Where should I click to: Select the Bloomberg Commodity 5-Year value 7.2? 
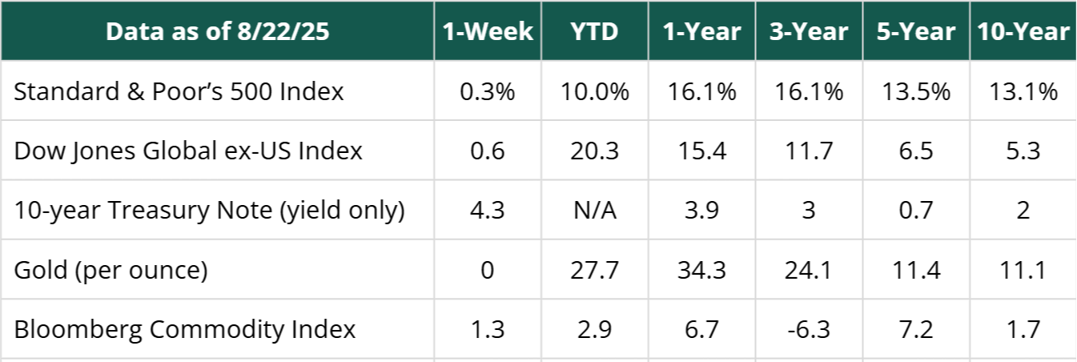click(915, 329)
